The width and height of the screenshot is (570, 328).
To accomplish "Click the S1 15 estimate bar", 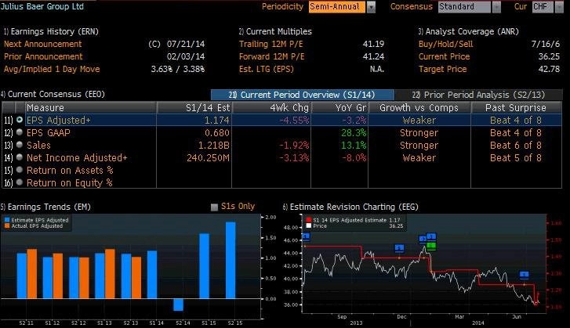I will tap(205, 266).
